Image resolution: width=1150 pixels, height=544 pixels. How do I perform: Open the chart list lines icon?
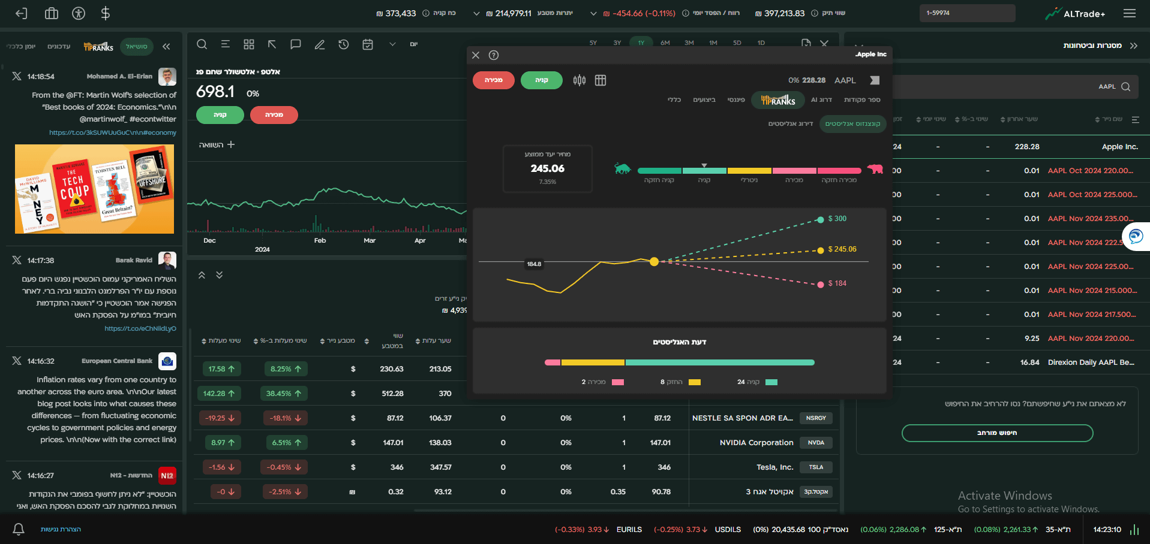pyautogui.click(x=226, y=44)
